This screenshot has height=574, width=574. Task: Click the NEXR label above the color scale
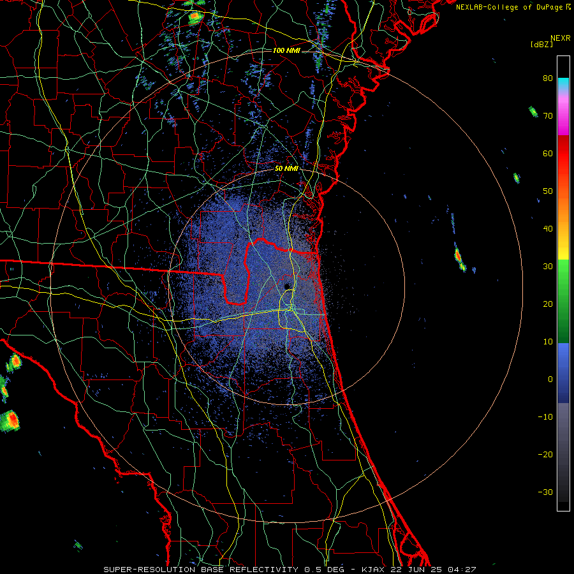tap(561, 38)
